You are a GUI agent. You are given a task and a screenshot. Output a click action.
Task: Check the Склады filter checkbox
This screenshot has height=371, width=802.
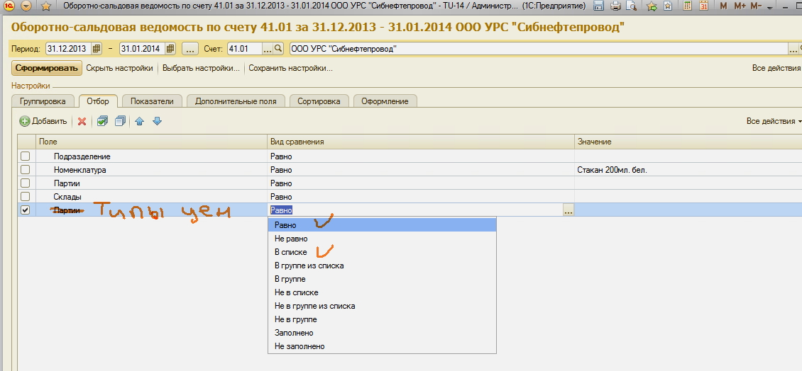(26, 196)
